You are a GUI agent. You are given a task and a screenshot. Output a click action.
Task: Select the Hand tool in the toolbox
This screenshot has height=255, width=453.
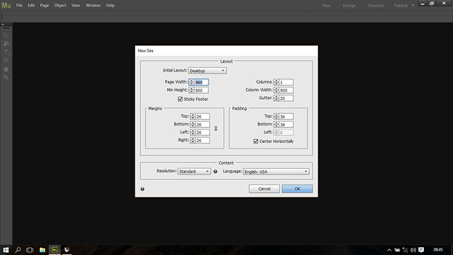coord(6,69)
